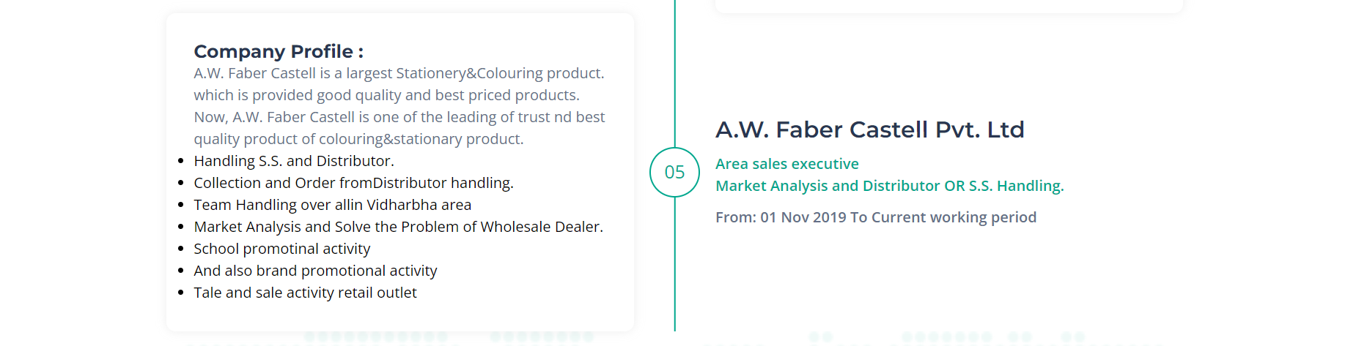Viewport: 1356px width, 346px height.
Task: Click the bullet dot beside Handling S.S.
Action: click(x=180, y=161)
